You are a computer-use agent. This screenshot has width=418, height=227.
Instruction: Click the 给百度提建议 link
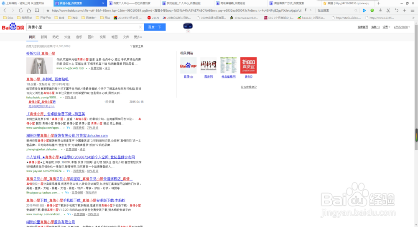[x=248, y=87]
